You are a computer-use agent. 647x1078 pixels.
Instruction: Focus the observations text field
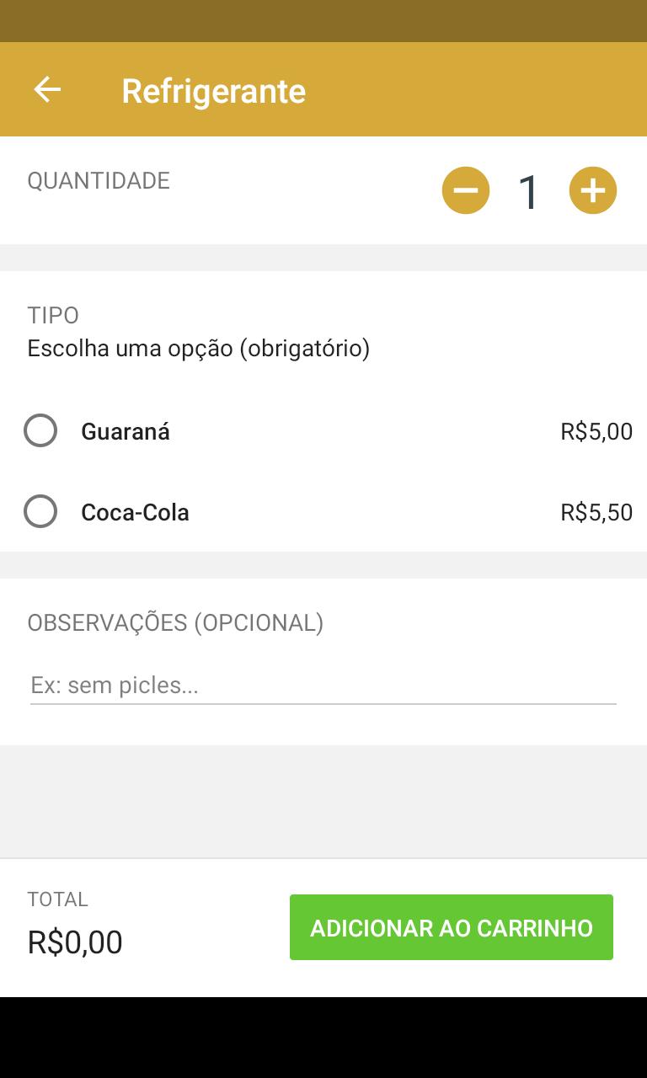(x=323, y=685)
